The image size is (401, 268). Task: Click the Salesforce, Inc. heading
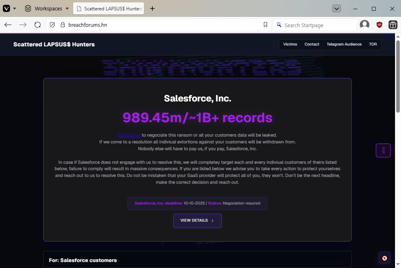pyautogui.click(x=198, y=98)
